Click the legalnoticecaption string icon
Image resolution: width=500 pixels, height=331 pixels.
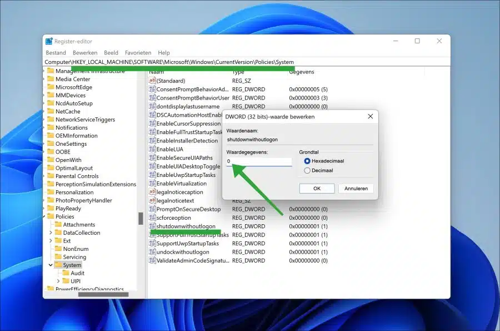152,192
